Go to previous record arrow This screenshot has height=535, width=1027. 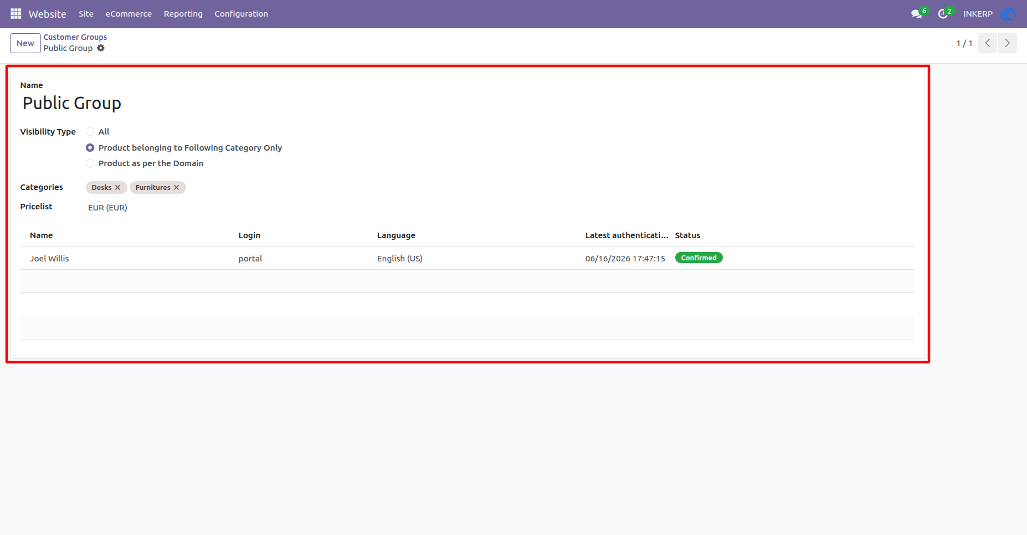[988, 43]
